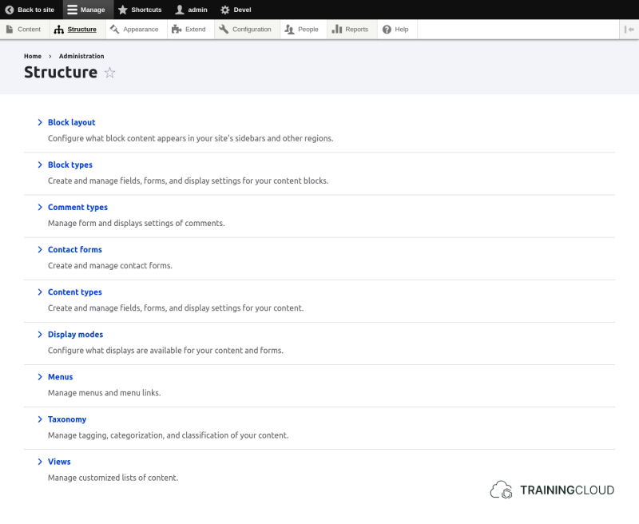Click the Help question mark icon
This screenshot has height=524, width=639.
click(x=387, y=30)
